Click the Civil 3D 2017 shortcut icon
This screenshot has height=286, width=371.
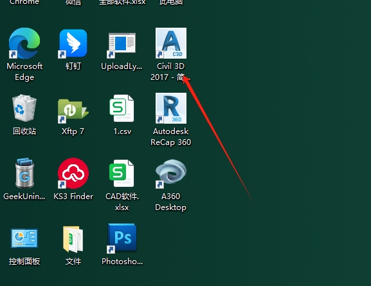click(x=171, y=43)
